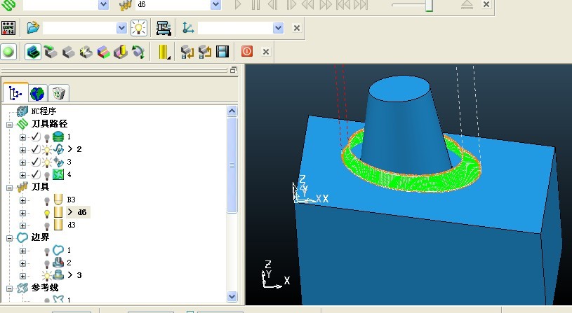Open the workplane dropdown arrow

coord(279,28)
